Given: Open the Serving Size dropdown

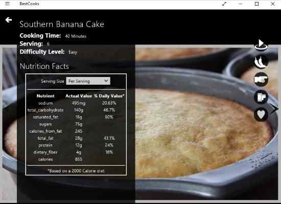Looking at the screenshot, I should tap(88, 81).
